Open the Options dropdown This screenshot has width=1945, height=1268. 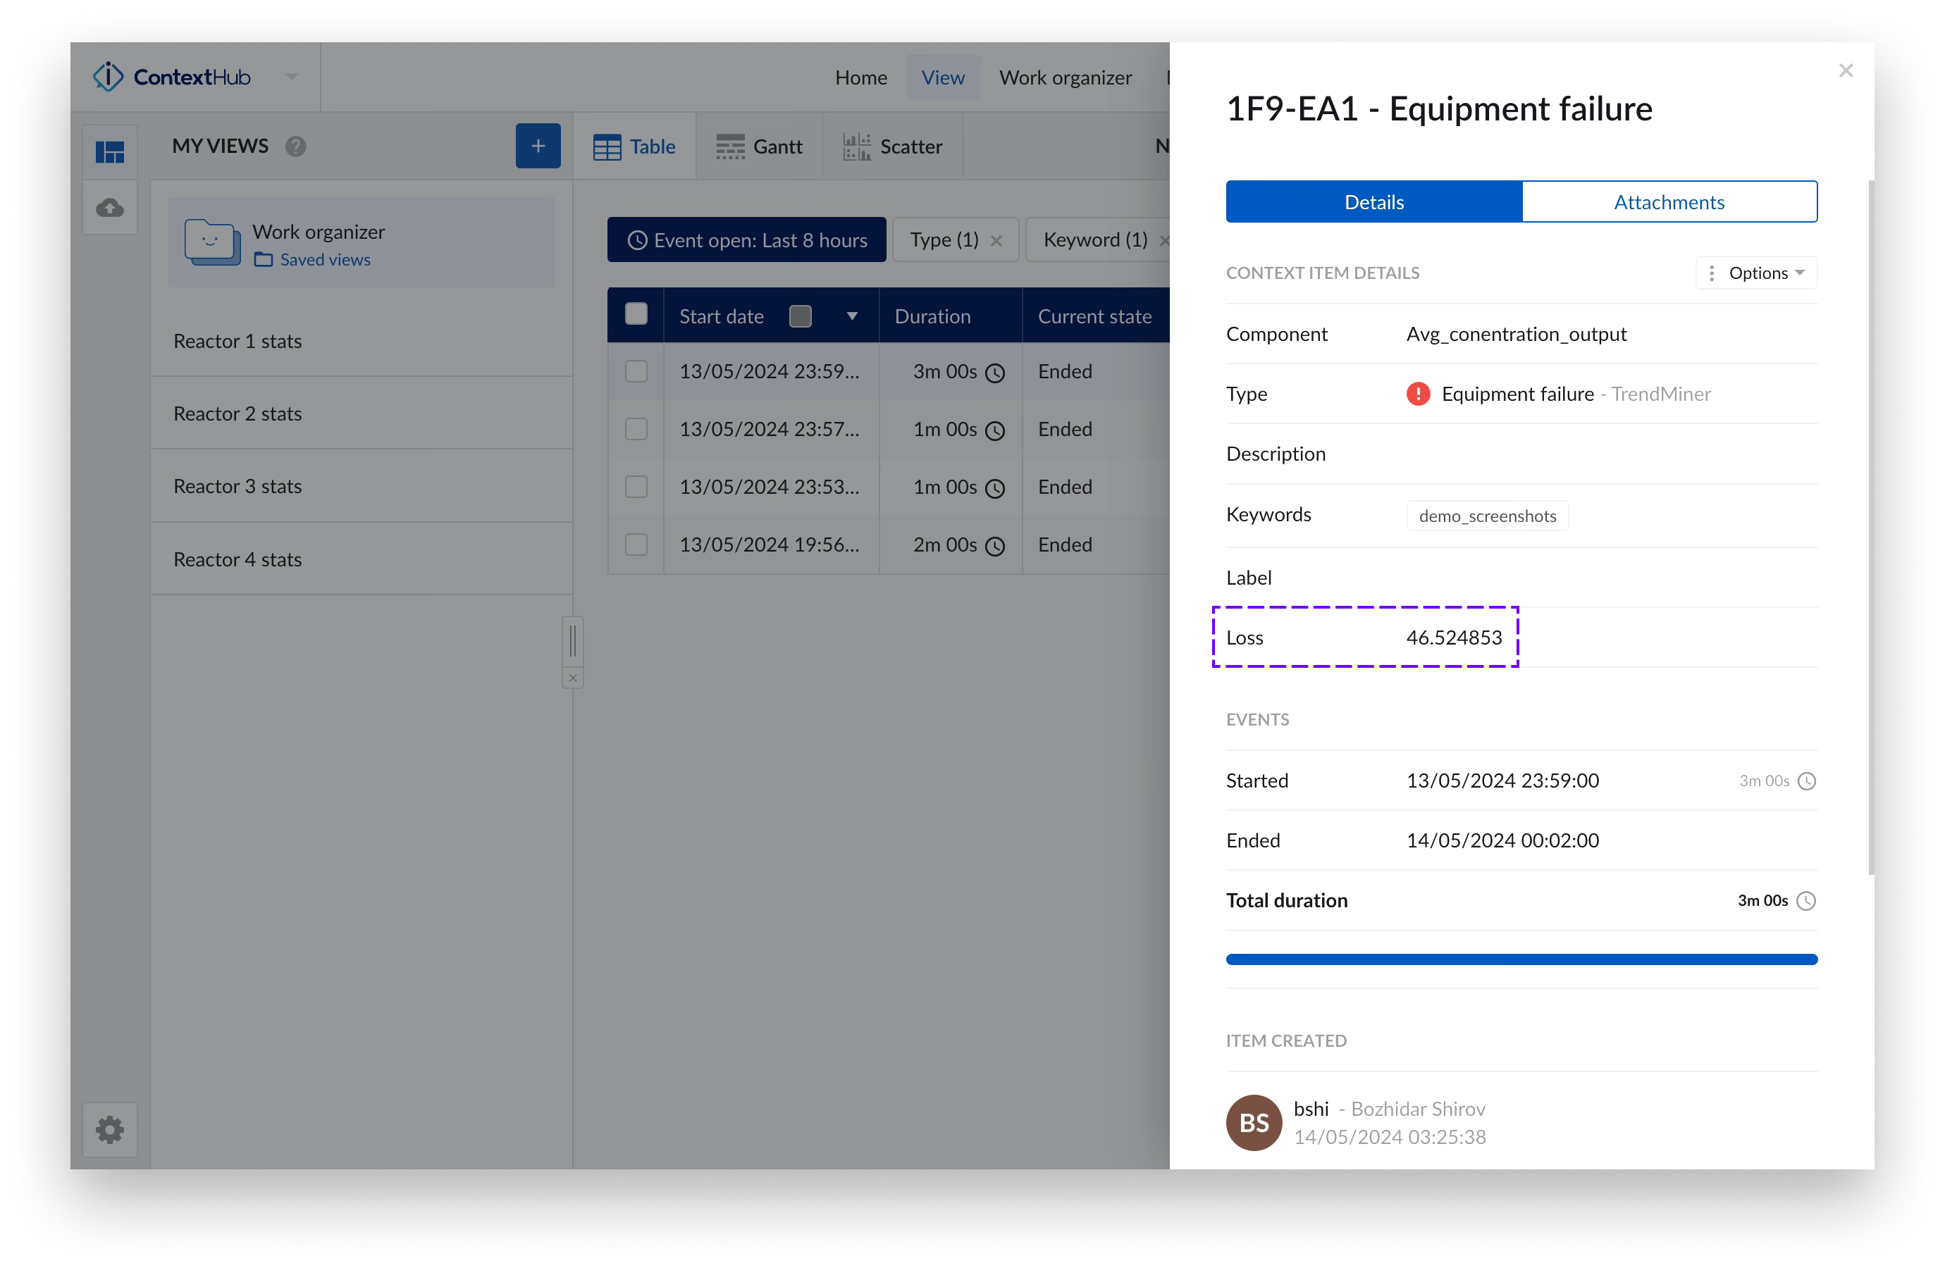[1756, 273]
